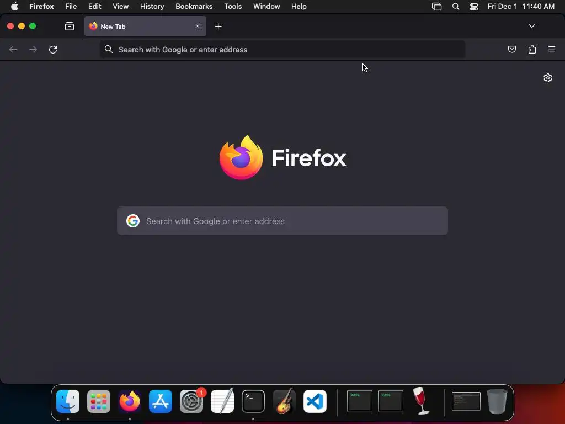The image size is (565, 424).
Task: Open Terminal from the Dock
Action: pos(253,401)
